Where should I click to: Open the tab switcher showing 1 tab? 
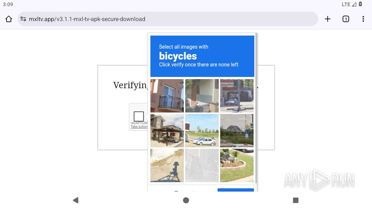(346, 19)
